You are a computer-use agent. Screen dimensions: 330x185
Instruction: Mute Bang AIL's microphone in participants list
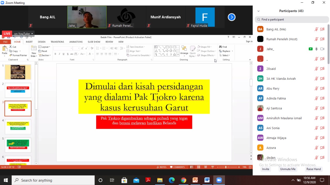click(316, 29)
